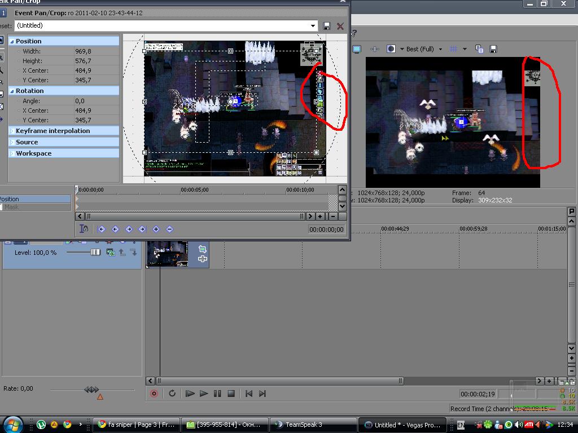Expand the Source section
Image resolution: width=578 pixels, height=433 pixels.
tap(12, 142)
